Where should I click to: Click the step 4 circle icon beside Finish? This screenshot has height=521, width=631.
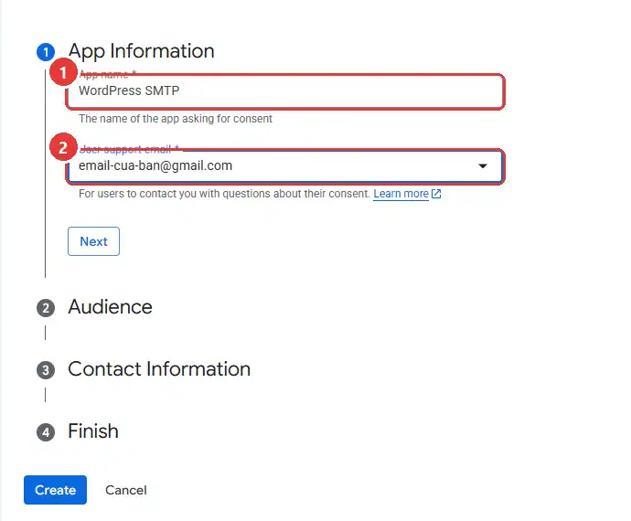pos(46,432)
